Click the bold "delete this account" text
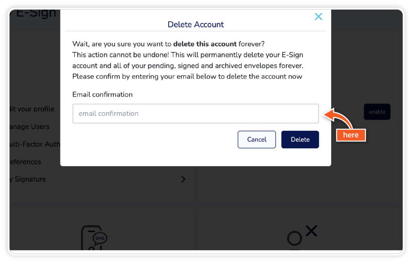 (205, 44)
